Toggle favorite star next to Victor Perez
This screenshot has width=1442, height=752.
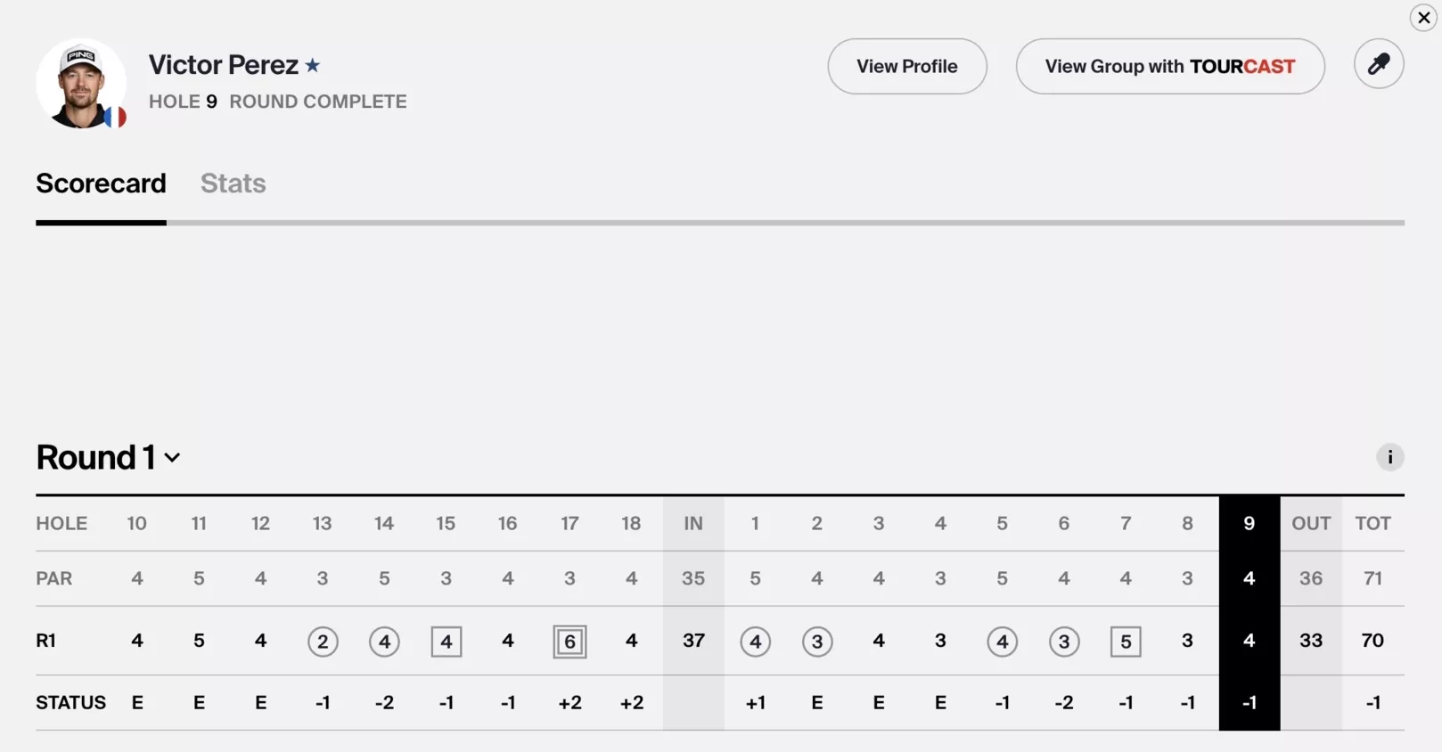[313, 65]
